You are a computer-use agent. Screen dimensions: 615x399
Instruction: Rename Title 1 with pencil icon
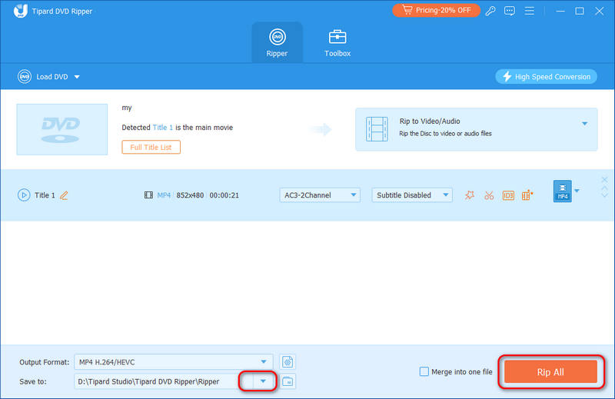point(64,195)
